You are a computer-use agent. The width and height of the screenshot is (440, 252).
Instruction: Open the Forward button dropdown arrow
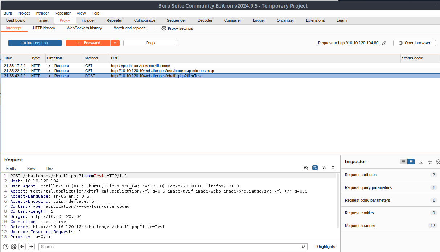point(115,43)
